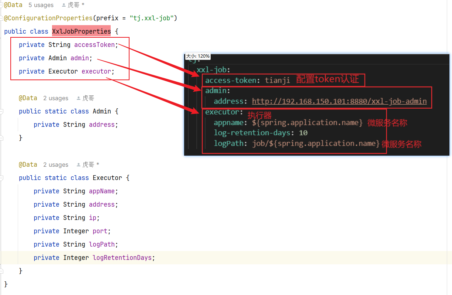This screenshot has height=295, width=452.
Task: Click the 'executor' field name
Action: pos(96,71)
